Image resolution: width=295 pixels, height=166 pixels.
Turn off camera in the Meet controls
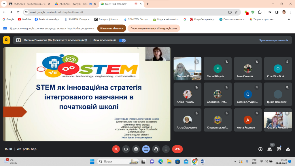pos(126,149)
